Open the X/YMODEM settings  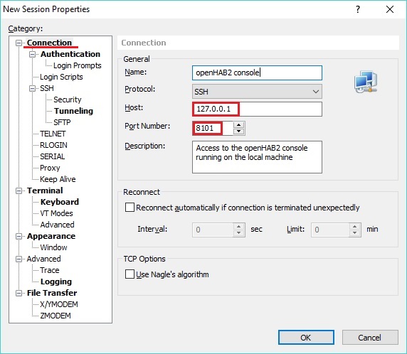coord(59,304)
